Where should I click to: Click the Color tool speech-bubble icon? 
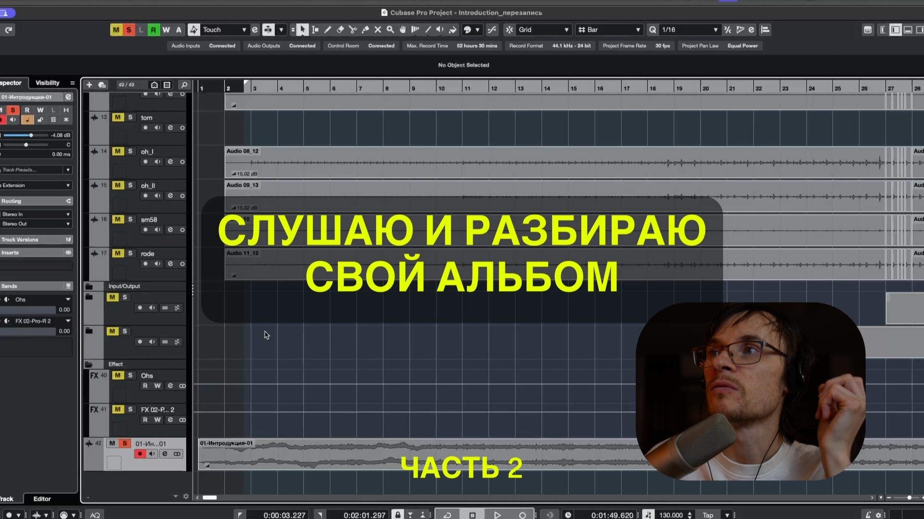(467, 30)
